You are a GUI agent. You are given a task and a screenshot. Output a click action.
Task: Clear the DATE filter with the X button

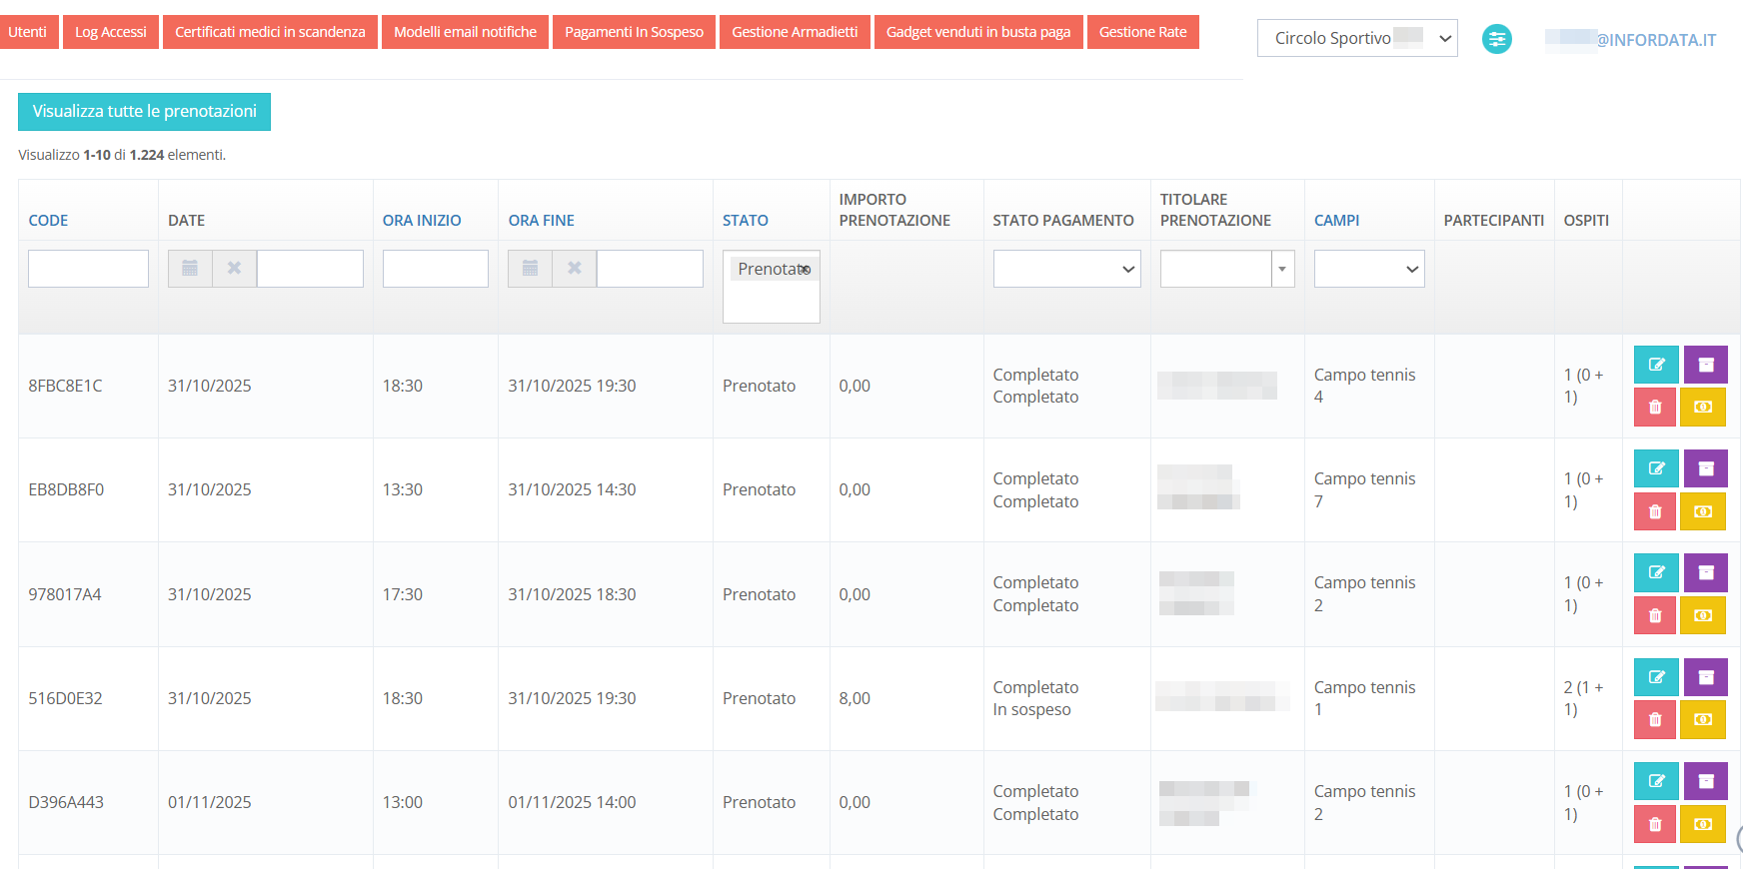[x=235, y=269]
